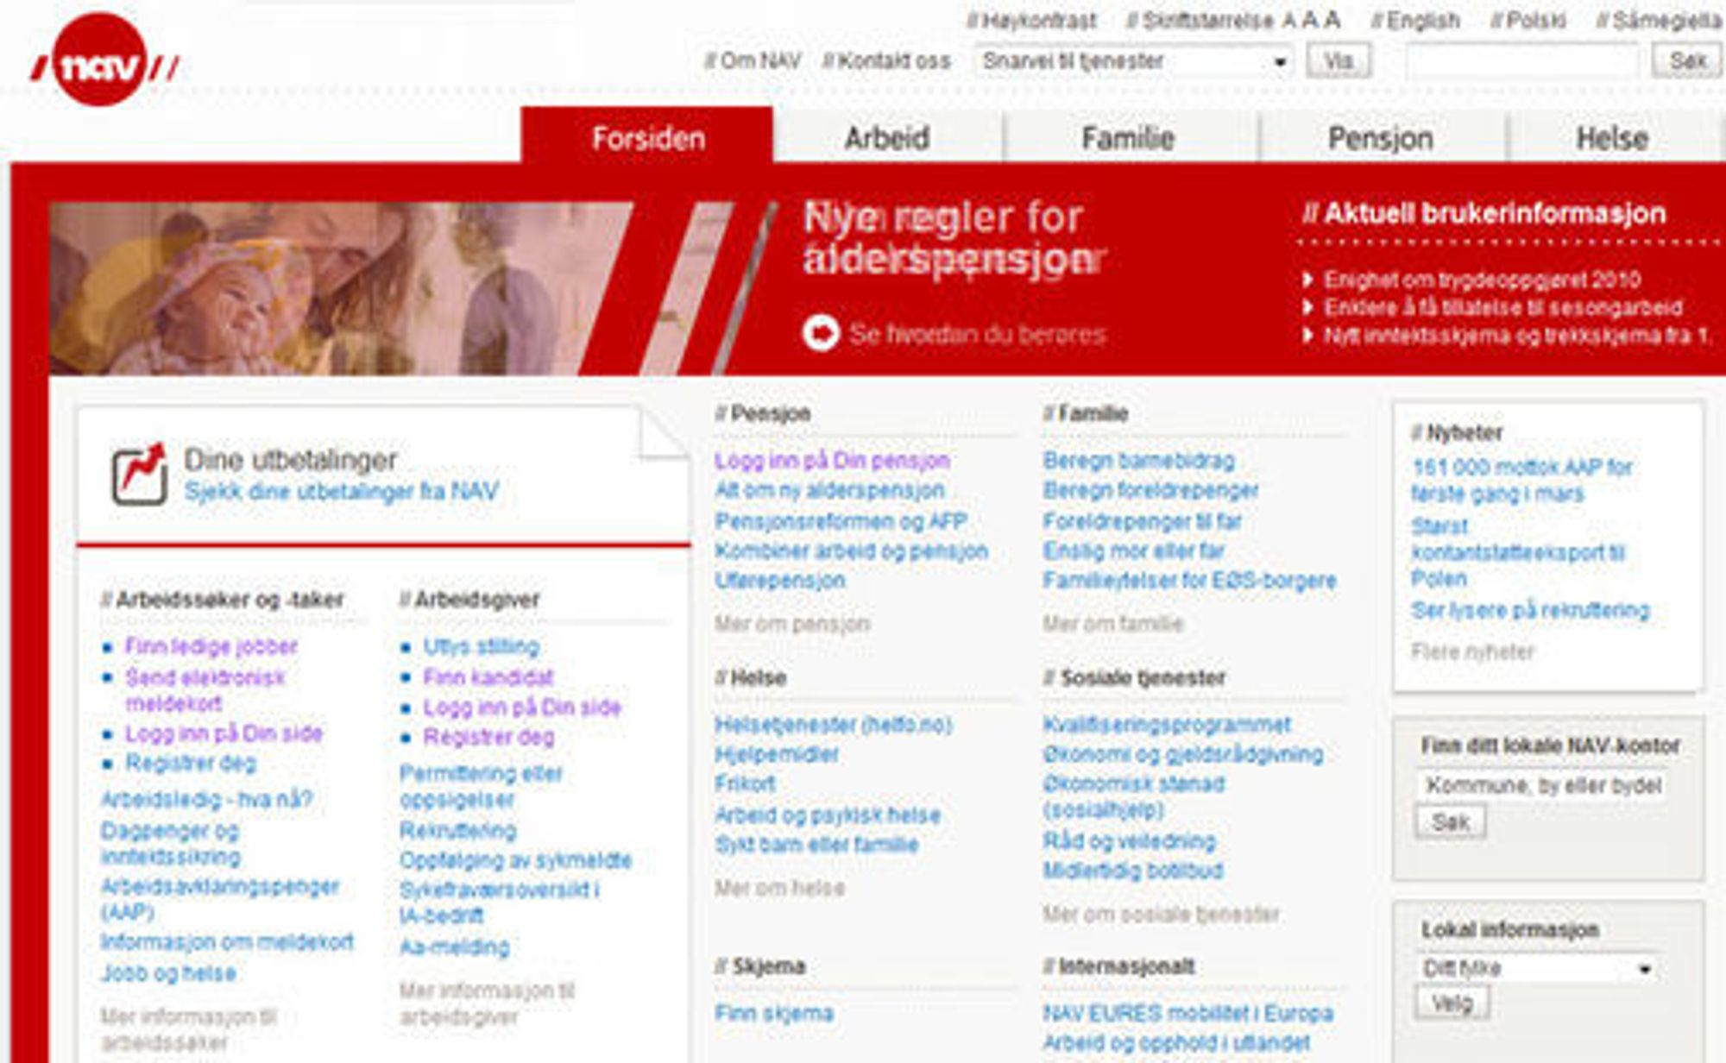The image size is (1726, 1063).
Task: Open Mer om sosiale tjenester link
Action: 1162,914
